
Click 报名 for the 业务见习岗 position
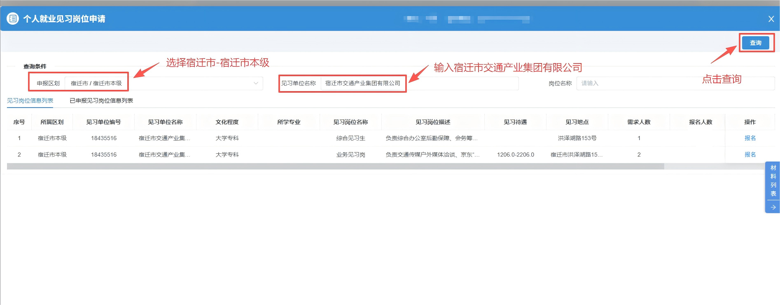point(750,155)
